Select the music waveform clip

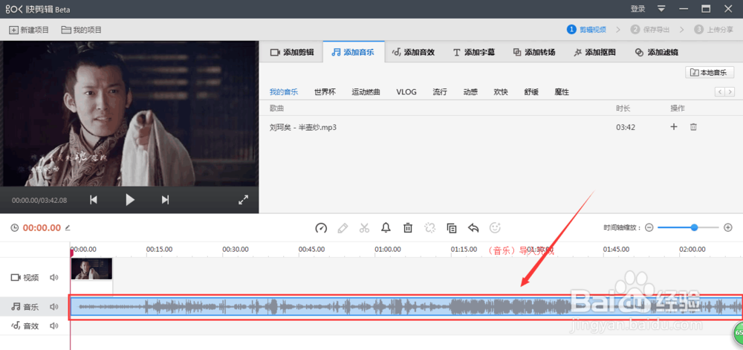coord(406,307)
